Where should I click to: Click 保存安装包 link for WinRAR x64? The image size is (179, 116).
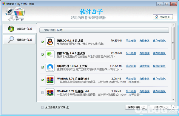(x=159, y=91)
